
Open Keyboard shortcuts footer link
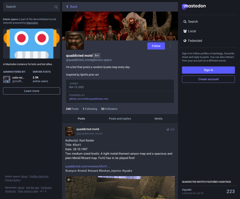pos(46,188)
